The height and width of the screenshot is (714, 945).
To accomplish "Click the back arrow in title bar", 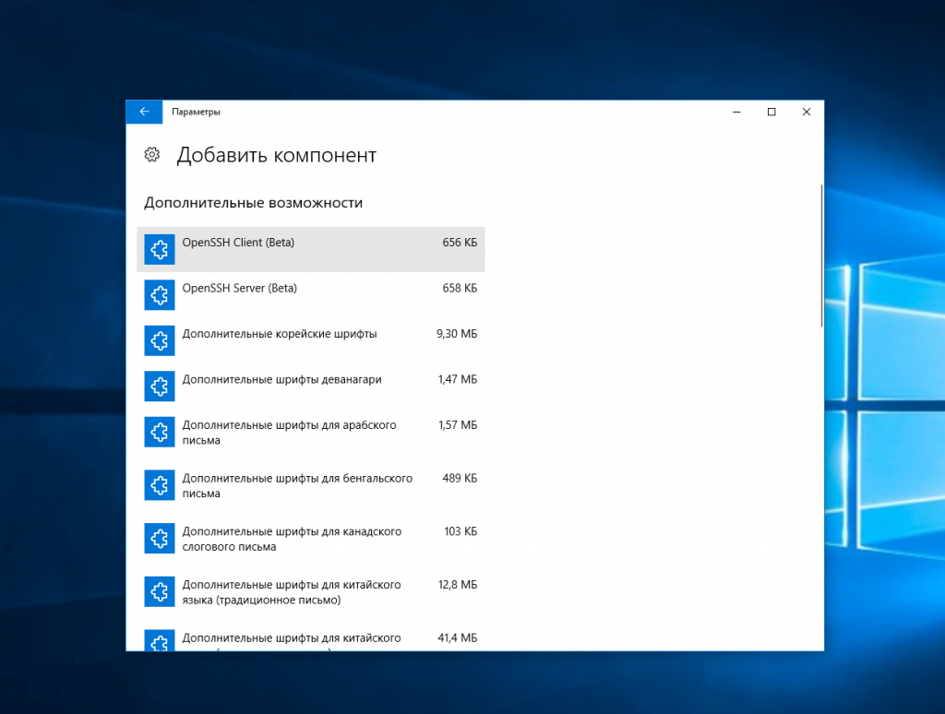I will tap(144, 112).
